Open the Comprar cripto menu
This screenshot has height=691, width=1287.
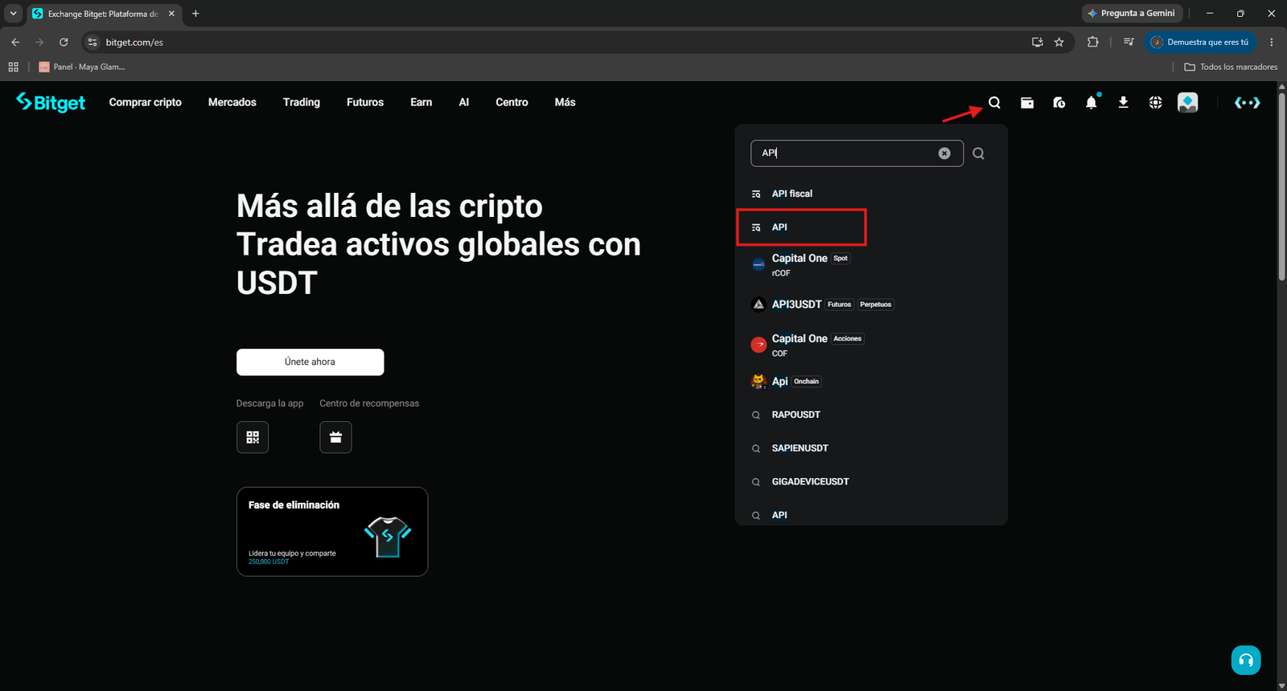146,102
